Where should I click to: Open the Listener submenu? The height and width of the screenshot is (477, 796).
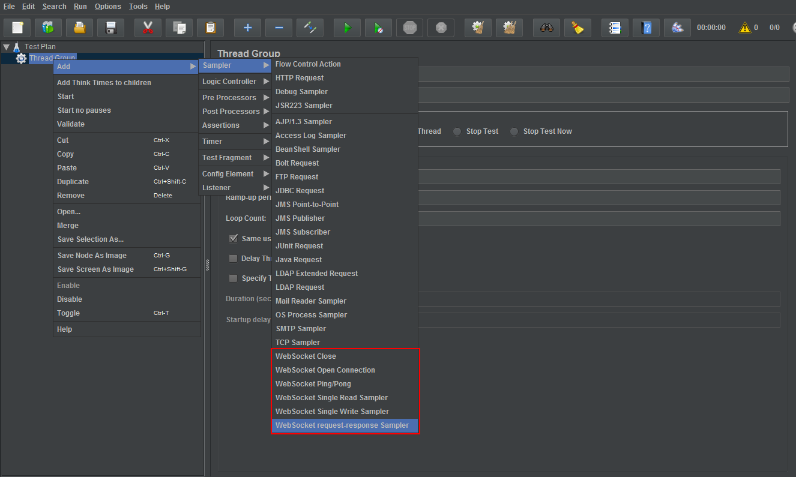pos(235,188)
